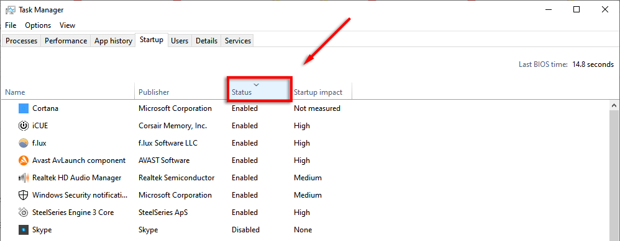Click the f.lux app icon

click(24, 142)
